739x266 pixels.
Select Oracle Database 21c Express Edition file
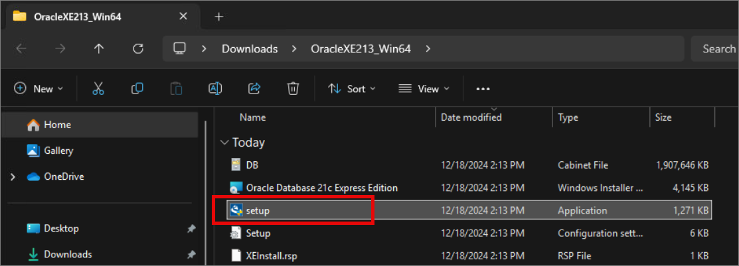point(322,188)
